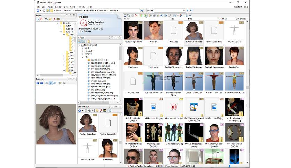The width and height of the screenshot is (291, 168).
Task: Click the red X icon in Folders toolbar
Action: (x=41, y=19)
